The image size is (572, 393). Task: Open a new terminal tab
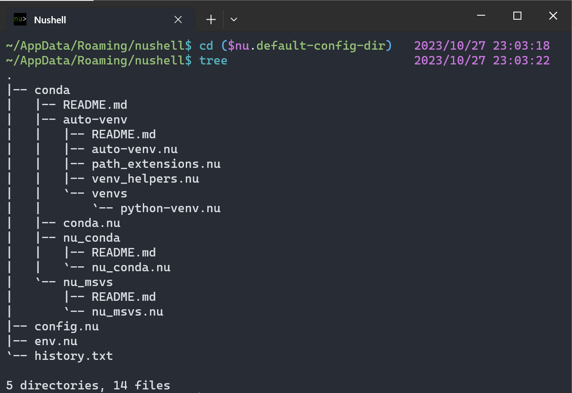click(211, 20)
